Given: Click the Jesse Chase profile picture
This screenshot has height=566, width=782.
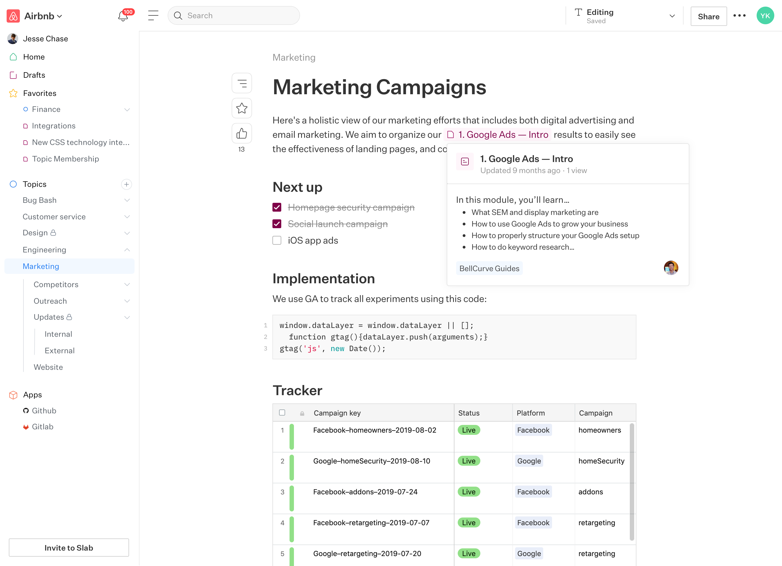Looking at the screenshot, I should pyautogui.click(x=13, y=39).
